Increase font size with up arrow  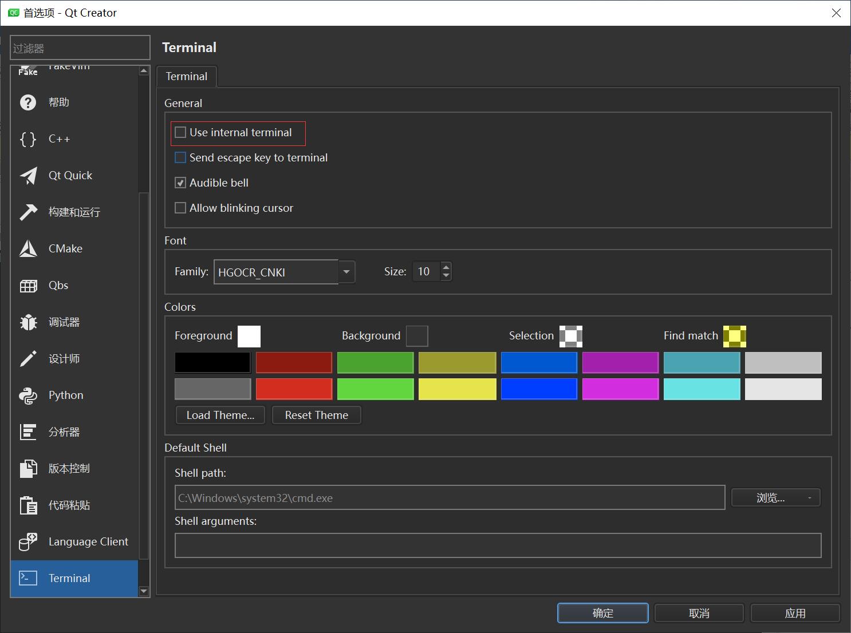[446, 267]
